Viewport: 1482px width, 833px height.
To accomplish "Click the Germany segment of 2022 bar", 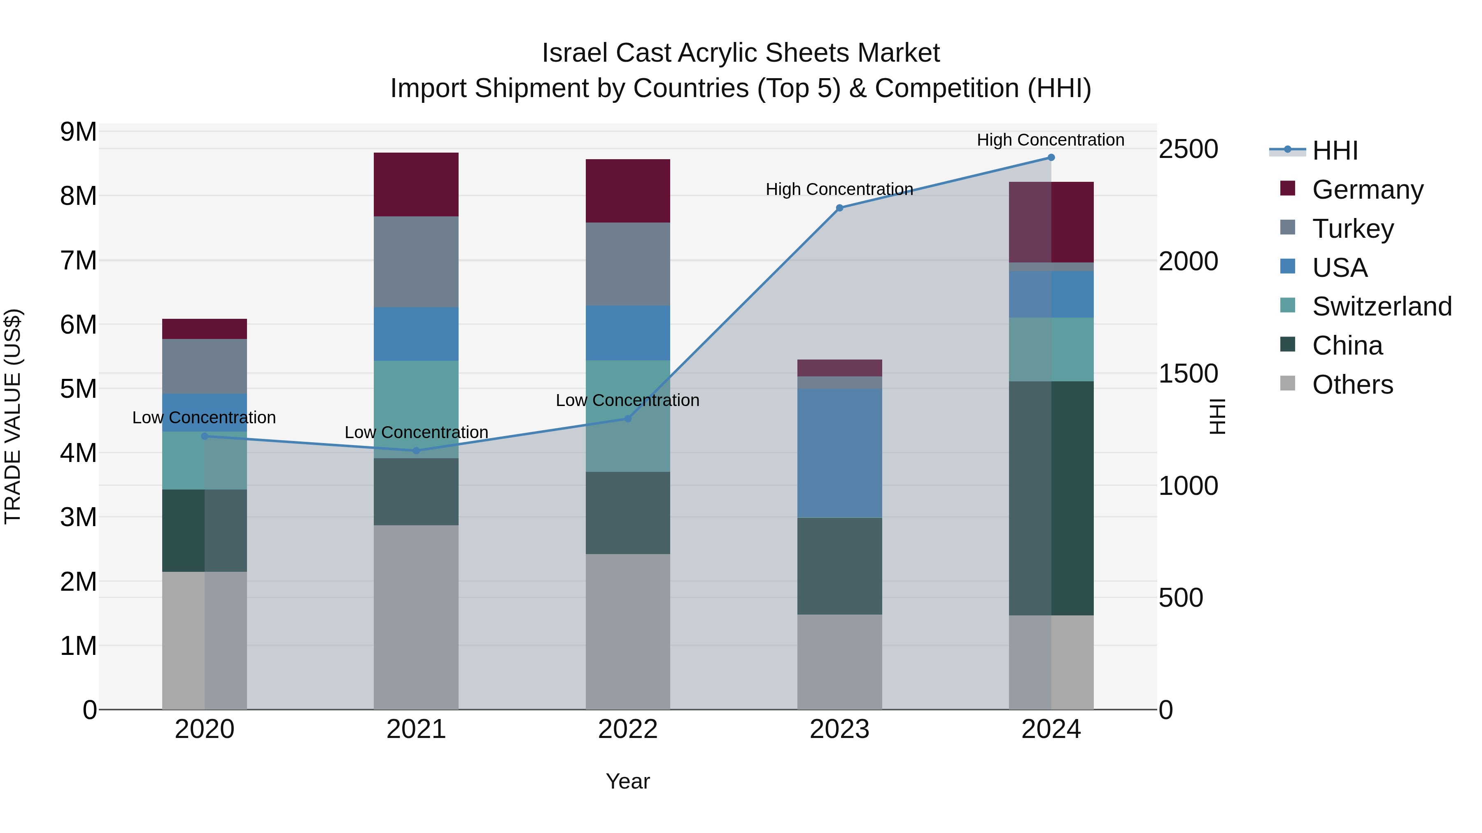I will pos(628,191).
